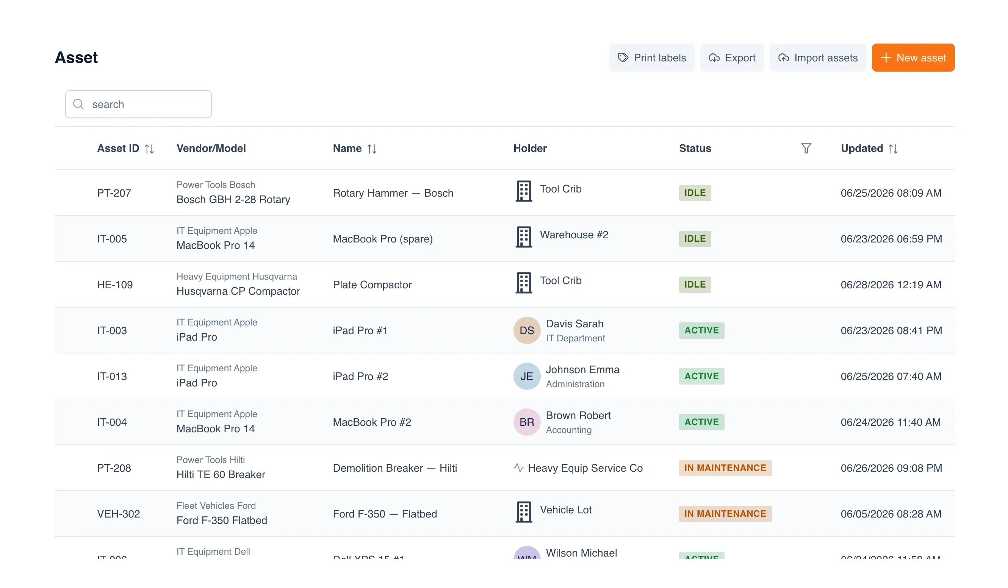
Task: Click Holder column header
Action: 530,148
